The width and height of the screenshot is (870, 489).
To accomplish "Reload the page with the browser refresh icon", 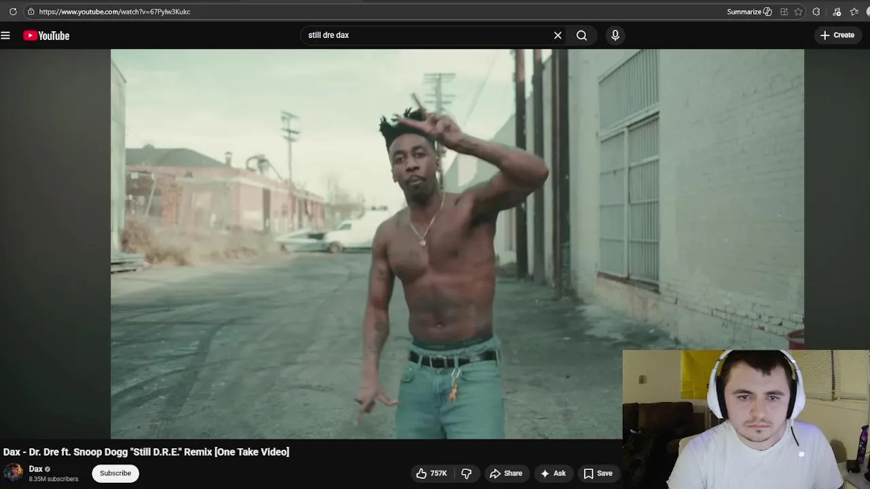I will (x=13, y=12).
